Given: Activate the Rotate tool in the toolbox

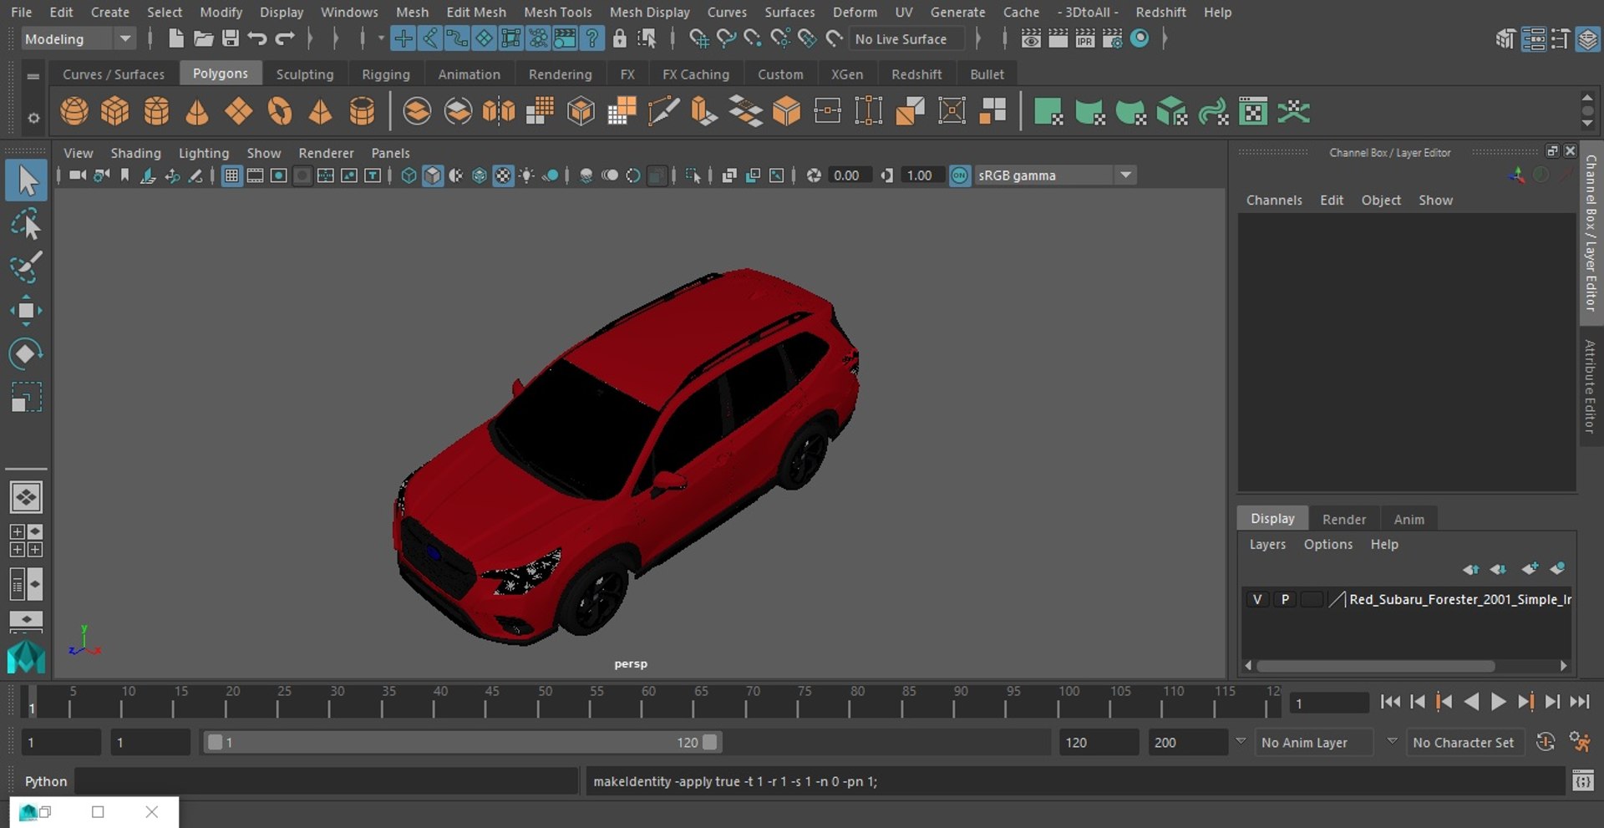Looking at the screenshot, I should (x=26, y=353).
